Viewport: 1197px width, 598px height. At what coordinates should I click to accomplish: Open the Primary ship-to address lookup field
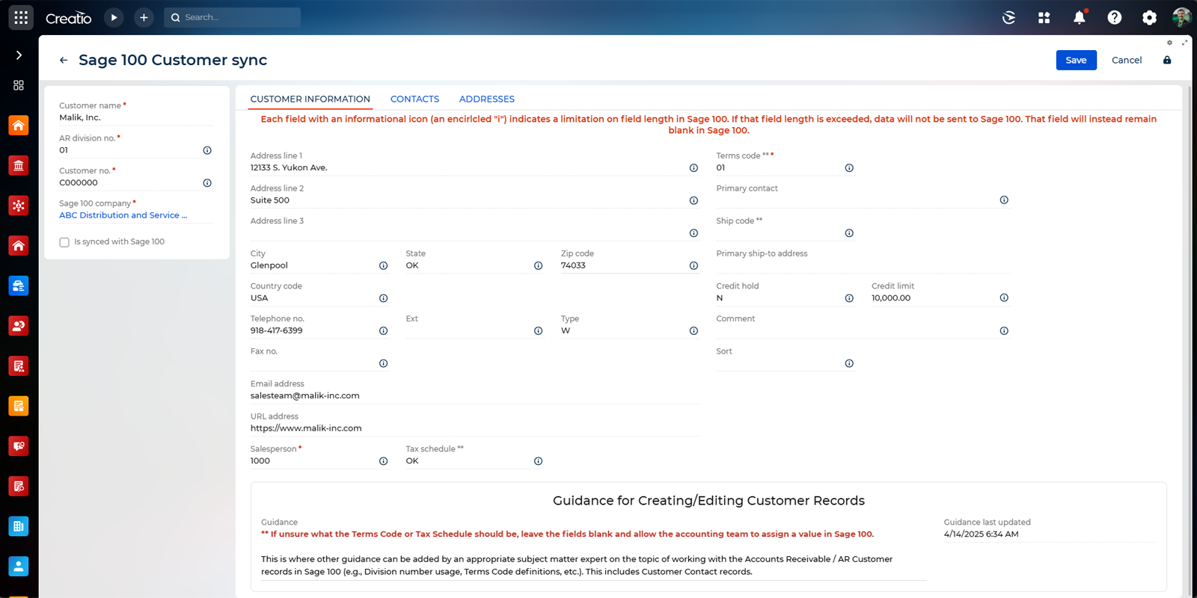(x=860, y=265)
